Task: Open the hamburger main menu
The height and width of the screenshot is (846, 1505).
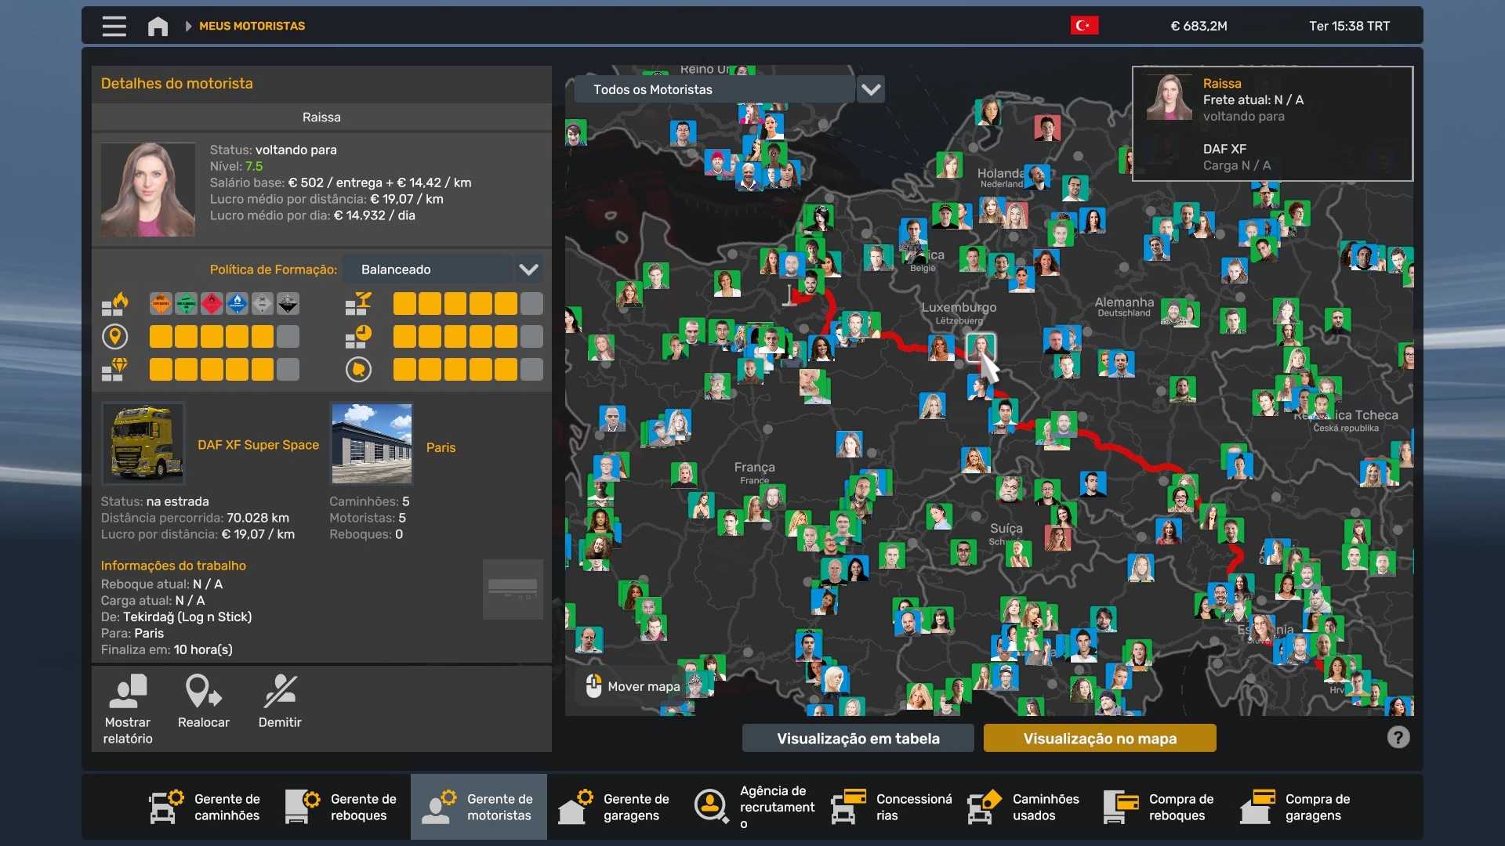Action: [x=114, y=26]
